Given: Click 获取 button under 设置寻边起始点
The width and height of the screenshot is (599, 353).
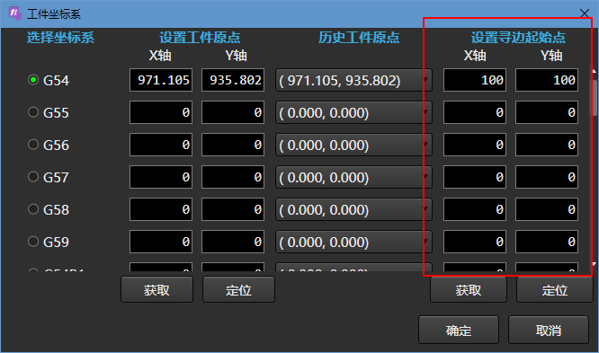Looking at the screenshot, I should click(x=469, y=289).
